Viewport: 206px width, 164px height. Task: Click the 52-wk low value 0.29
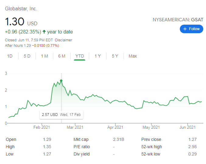point(193,154)
